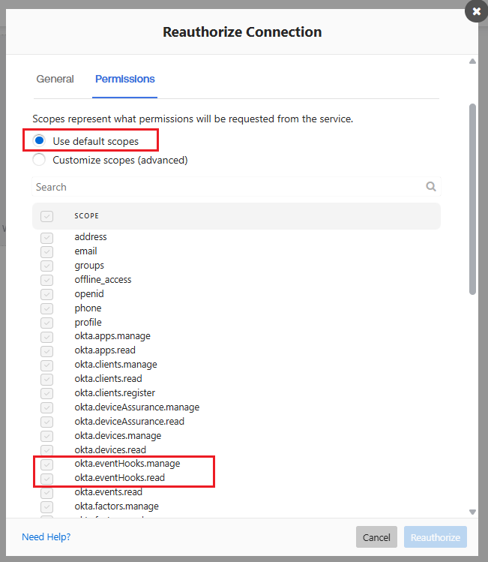488x562 pixels.
Task: Toggle the openid scope checkbox
Action: click(x=47, y=295)
